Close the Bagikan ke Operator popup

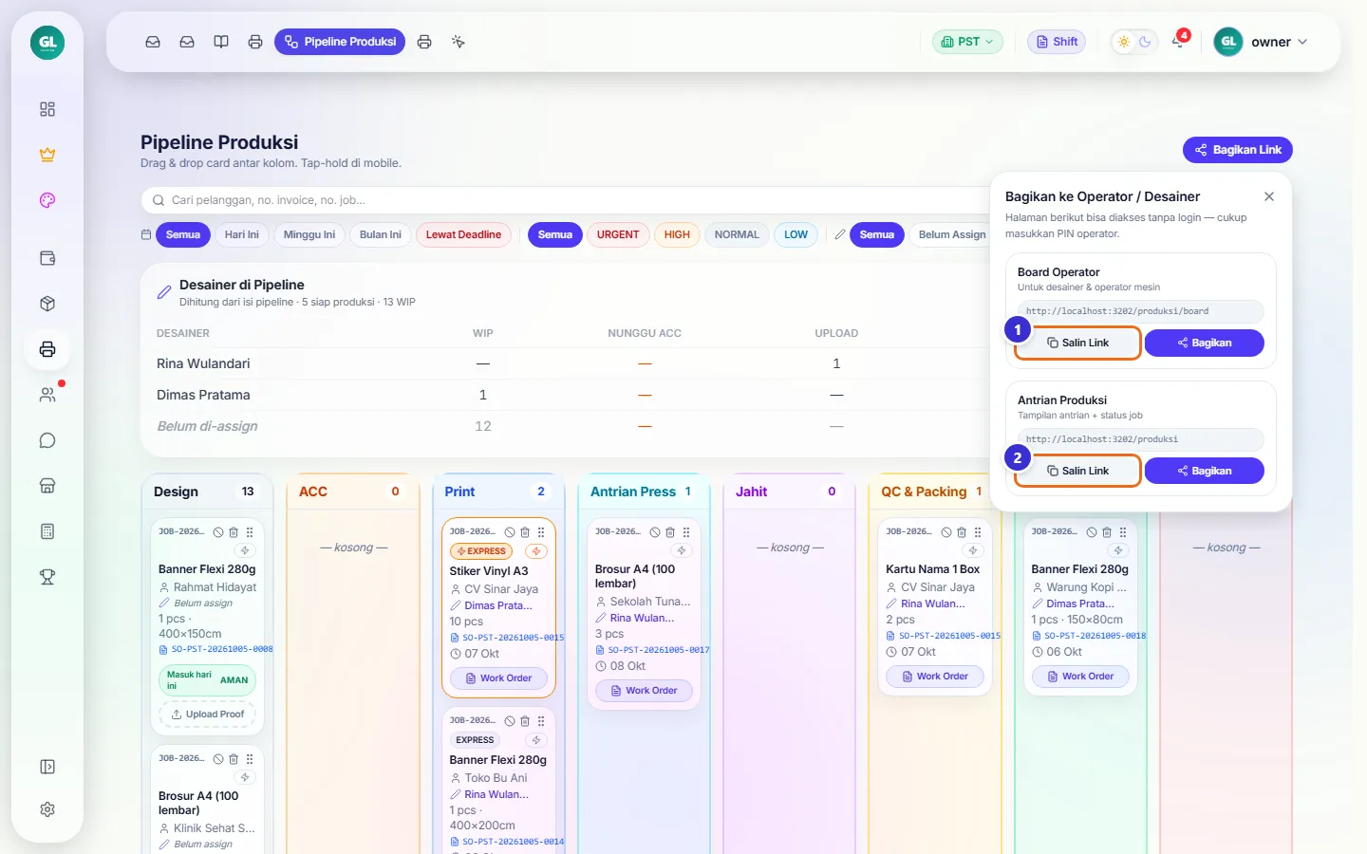tap(1269, 196)
